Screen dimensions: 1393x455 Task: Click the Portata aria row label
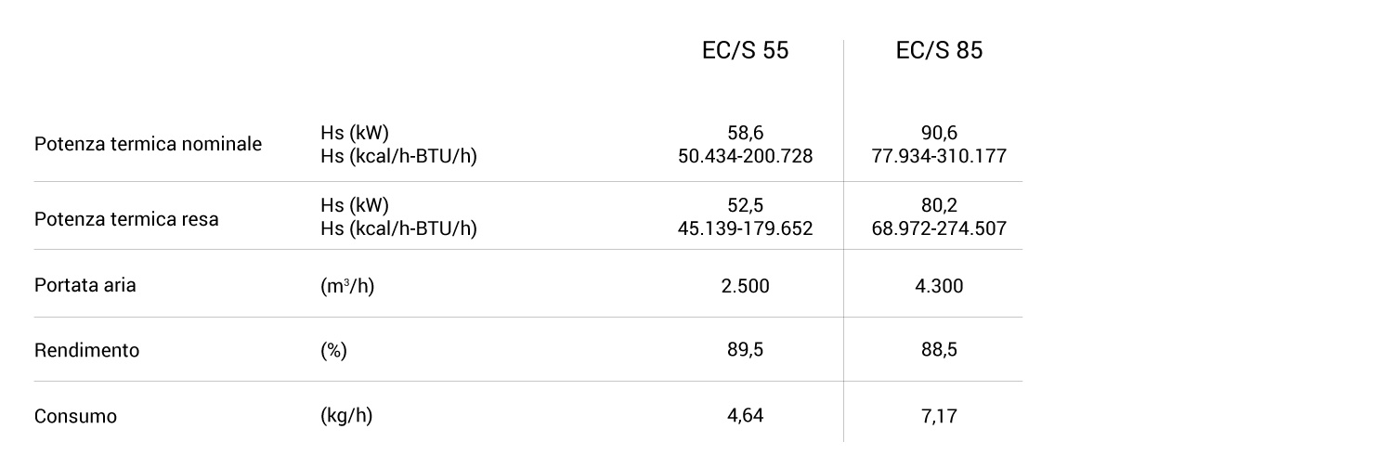point(85,285)
